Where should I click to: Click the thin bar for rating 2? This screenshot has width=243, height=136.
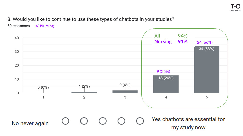84,92
